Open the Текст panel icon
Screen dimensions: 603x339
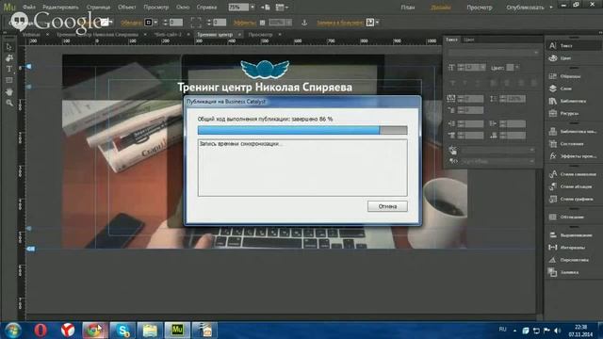553,46
